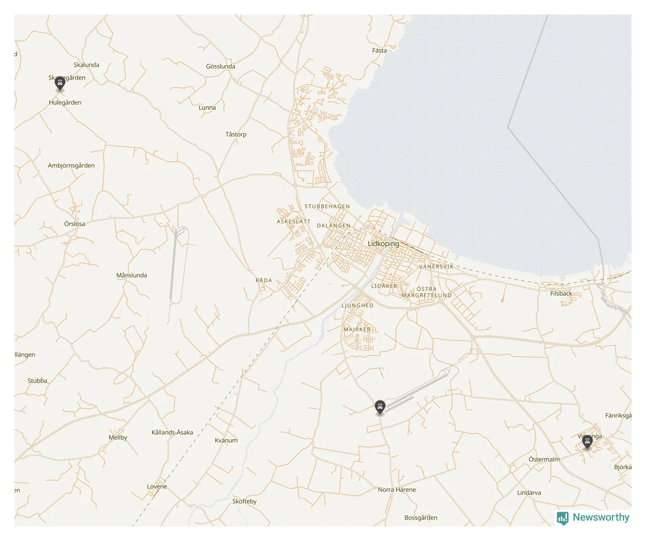This screenshot has width=646, height=541.
Task: Click the Gösslunda place name
Action: (220, 66)
